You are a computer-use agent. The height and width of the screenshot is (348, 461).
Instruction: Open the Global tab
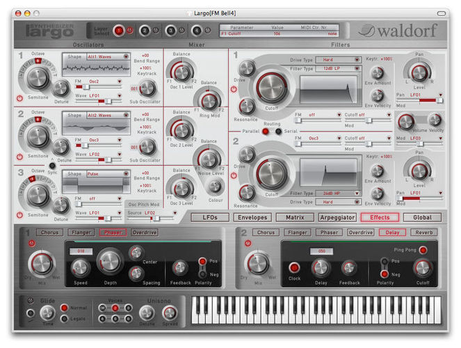pos(423,217)
